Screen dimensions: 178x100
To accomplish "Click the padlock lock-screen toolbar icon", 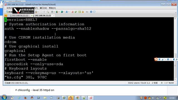I will click(x=83, y=12).
